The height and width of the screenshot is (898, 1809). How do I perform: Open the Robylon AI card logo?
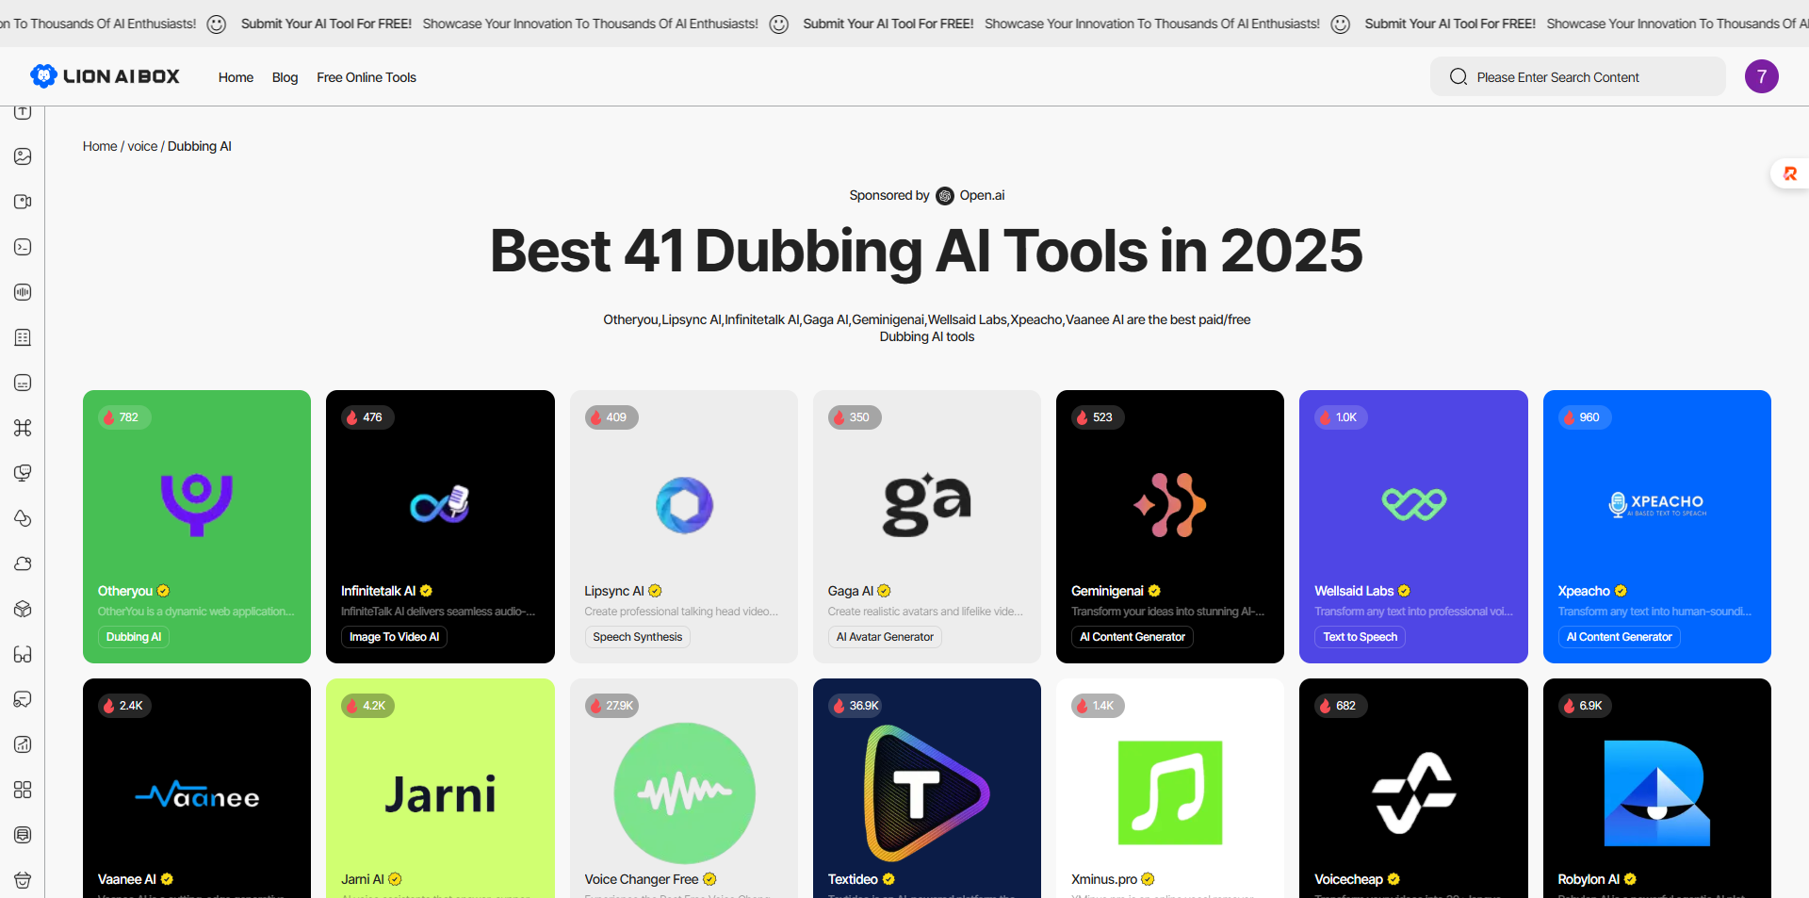click(1657, 793)
